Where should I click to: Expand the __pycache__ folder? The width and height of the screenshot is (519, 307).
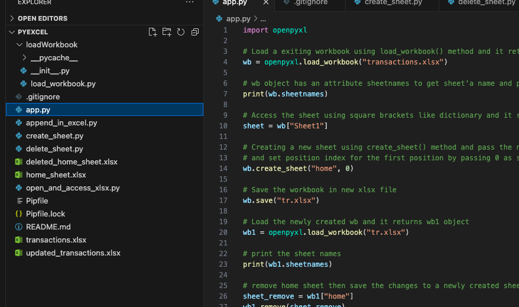point(24,57)
